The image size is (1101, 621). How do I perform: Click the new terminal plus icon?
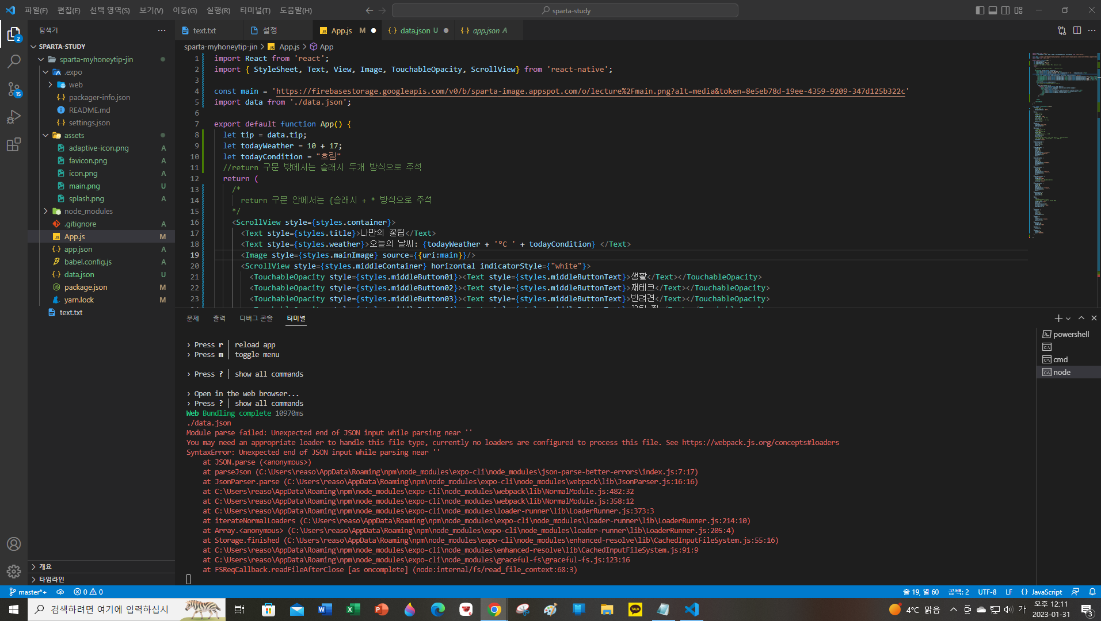point(1058,318)
